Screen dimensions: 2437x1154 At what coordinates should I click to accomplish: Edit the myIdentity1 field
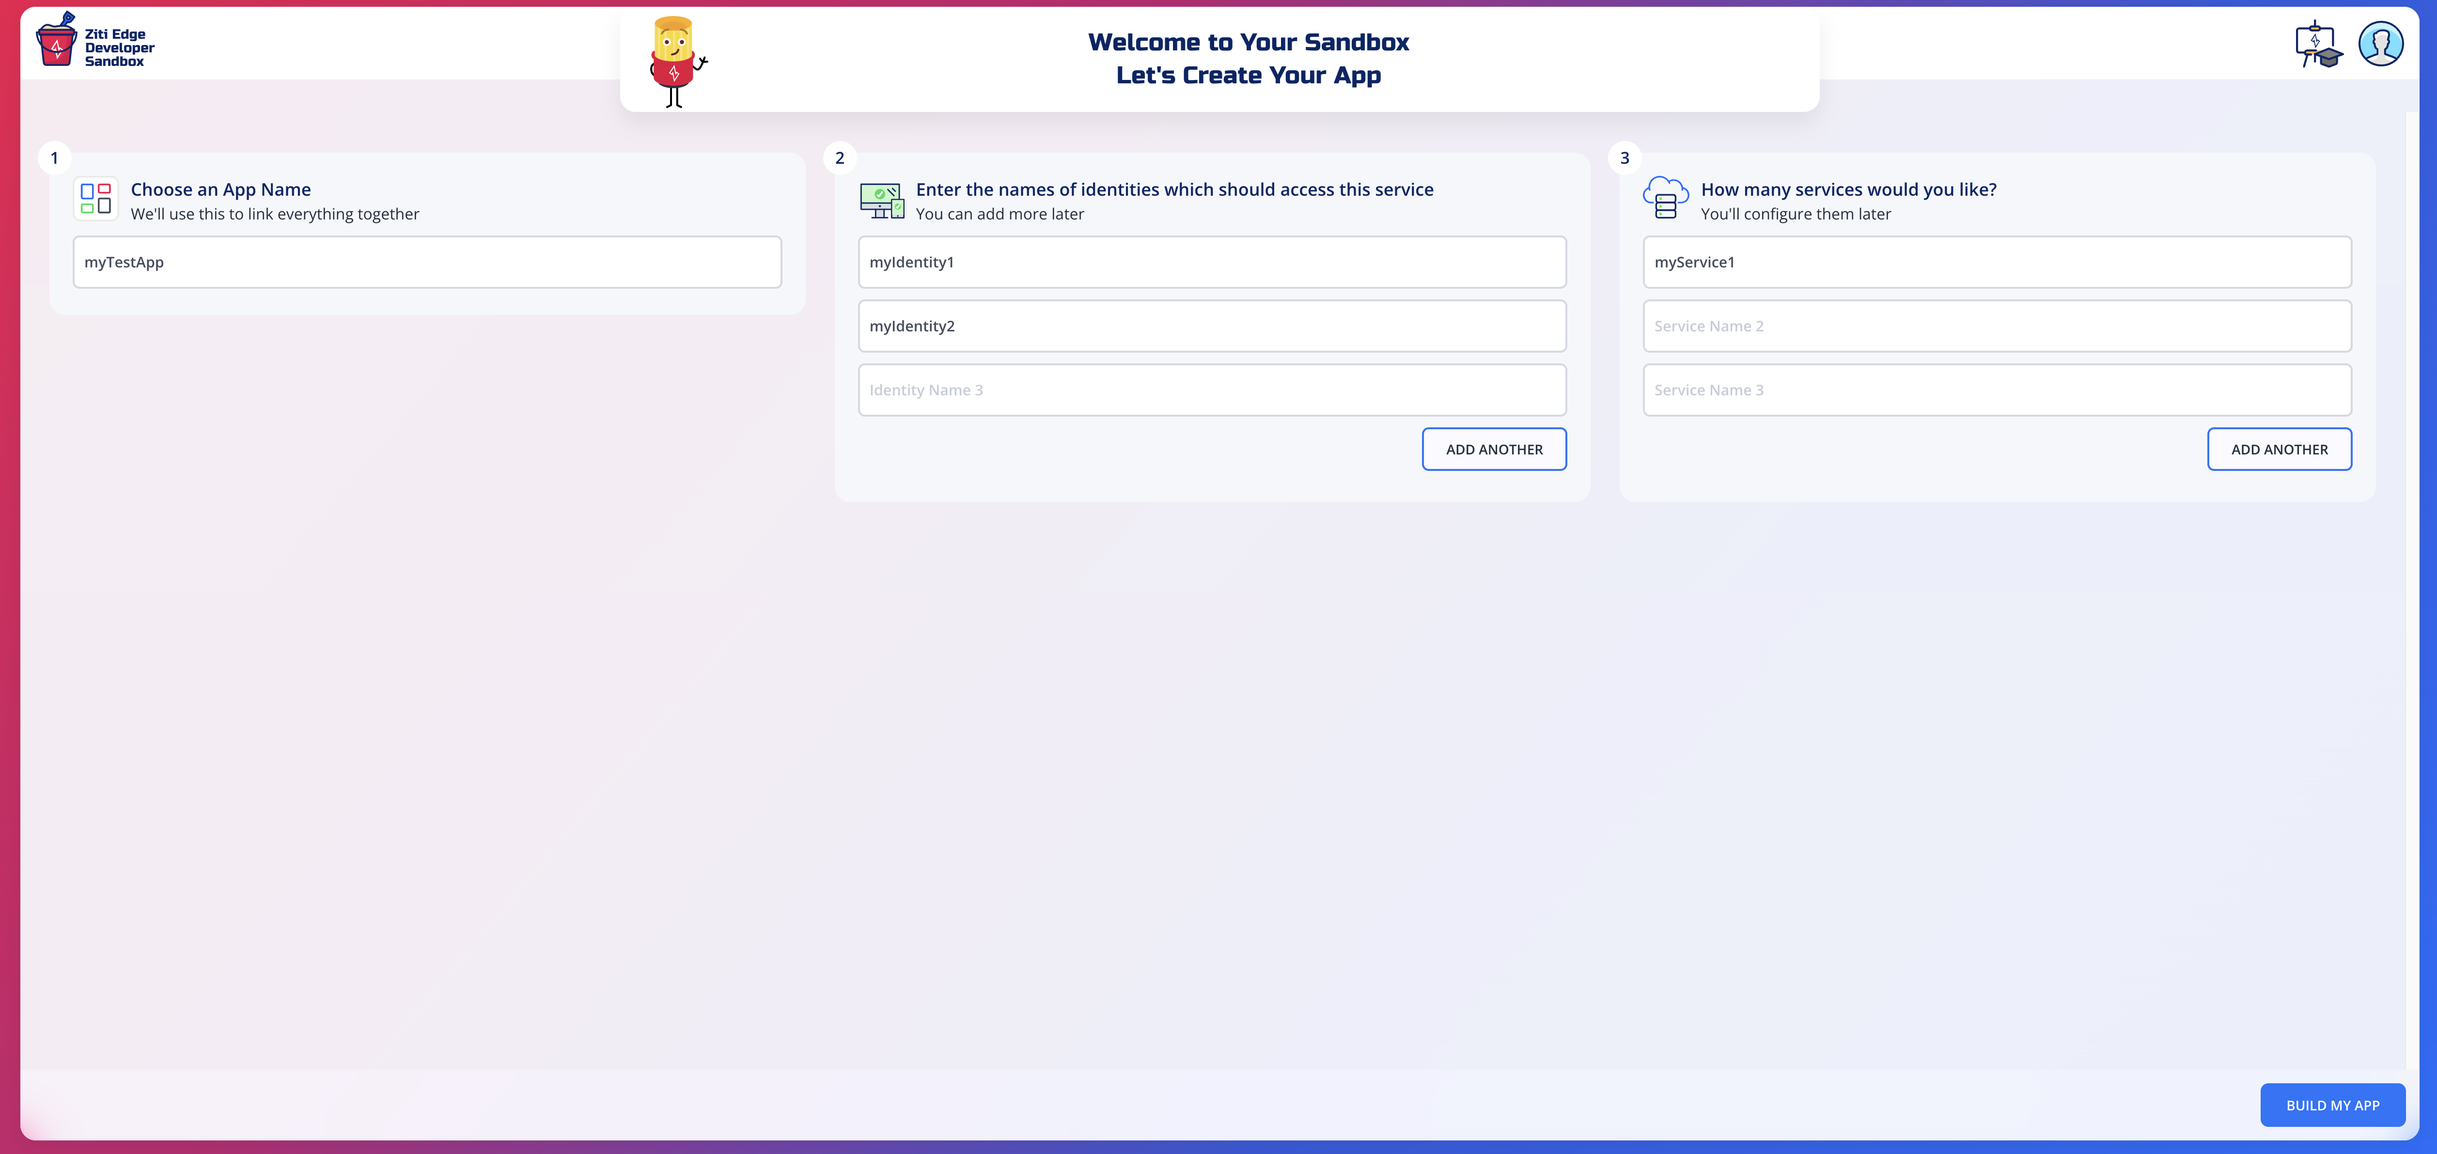click(x=1212, y=262)
